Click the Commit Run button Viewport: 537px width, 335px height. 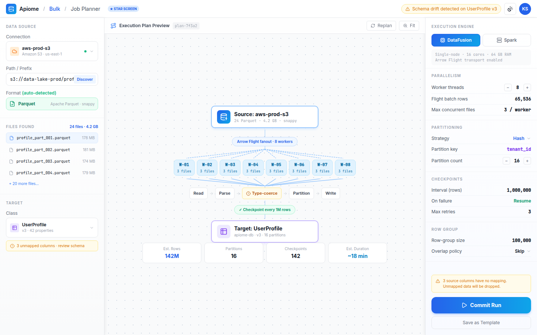click(x=481, y=305)
